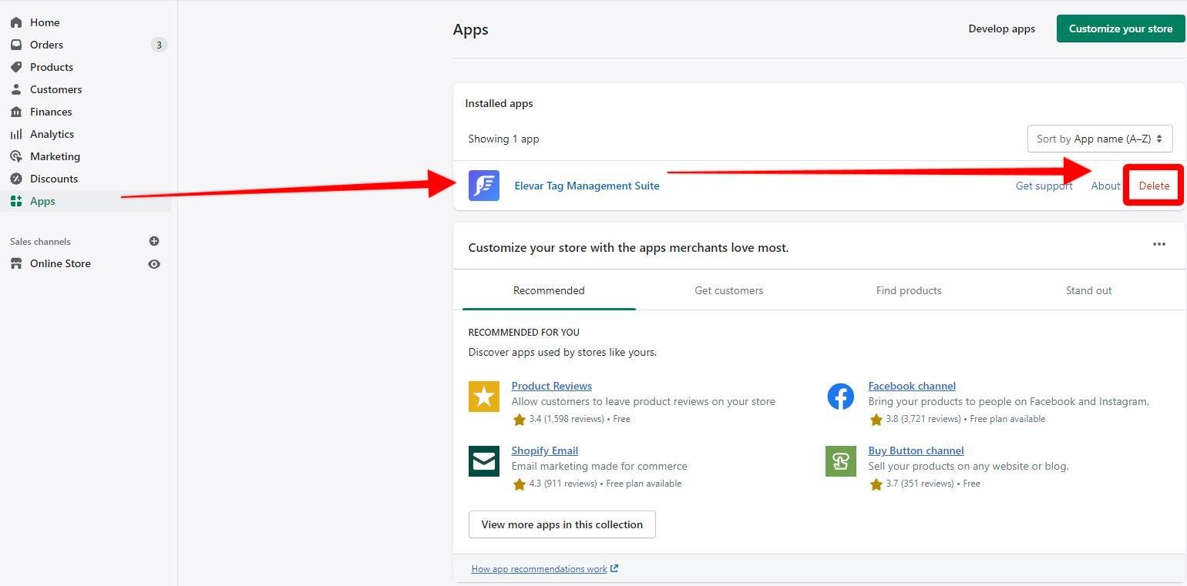Click the RECOMMENDED FOR YOU label
The width and height of the screenshot is (1187, 586).
[523, 333]
